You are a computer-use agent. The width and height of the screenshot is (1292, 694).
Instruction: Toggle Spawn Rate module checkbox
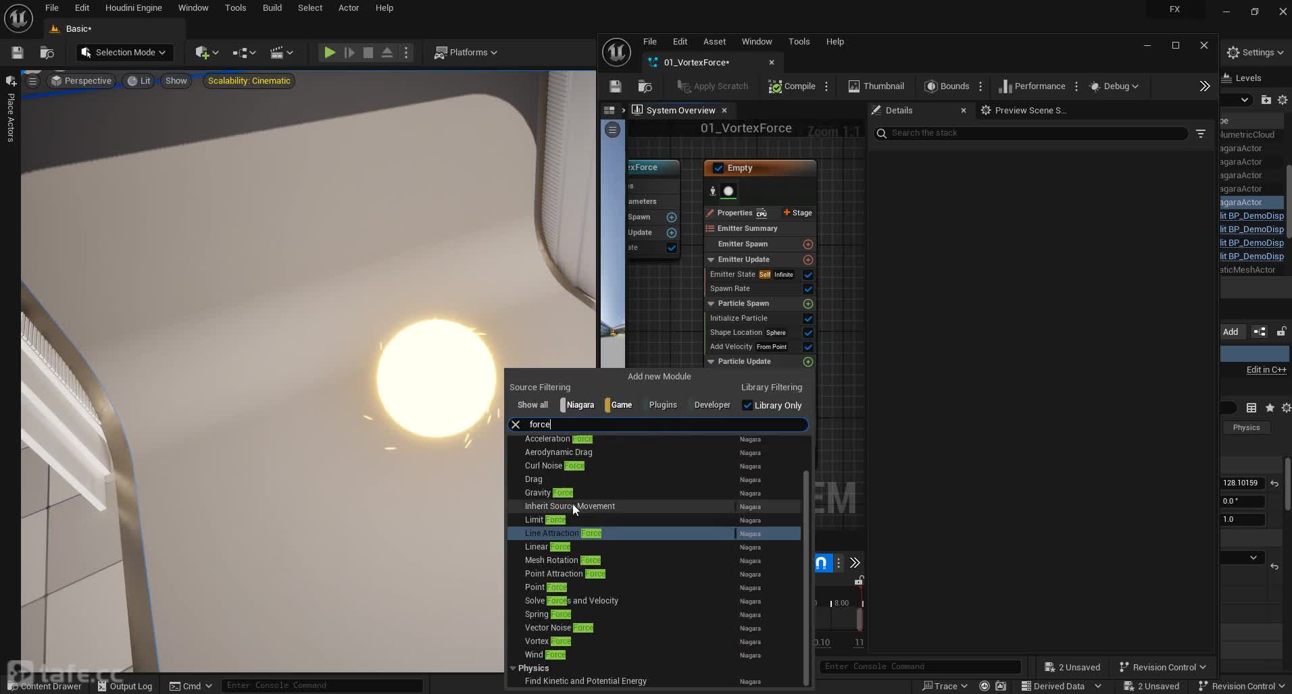coord(807,289)
